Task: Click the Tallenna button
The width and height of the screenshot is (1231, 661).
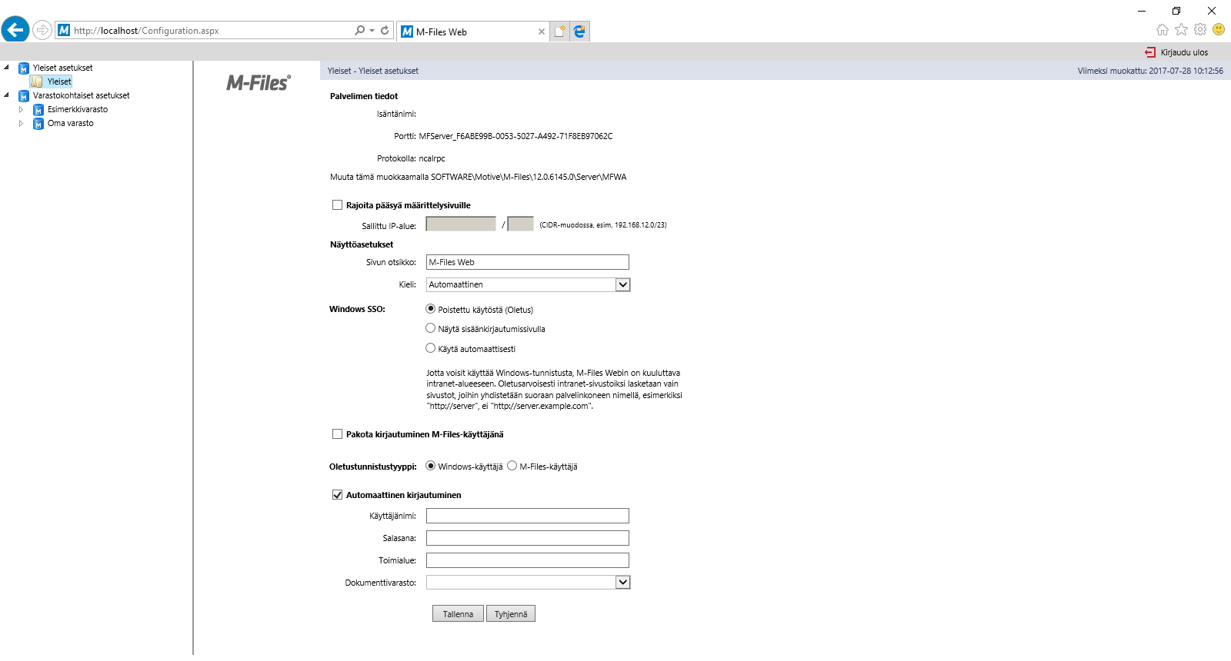Action: (458, 614)
